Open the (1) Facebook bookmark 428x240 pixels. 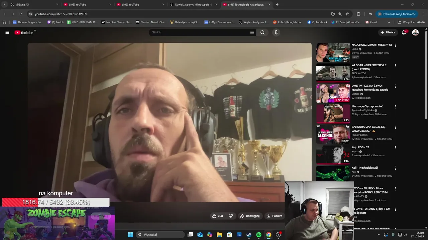(x=317, y=22)
